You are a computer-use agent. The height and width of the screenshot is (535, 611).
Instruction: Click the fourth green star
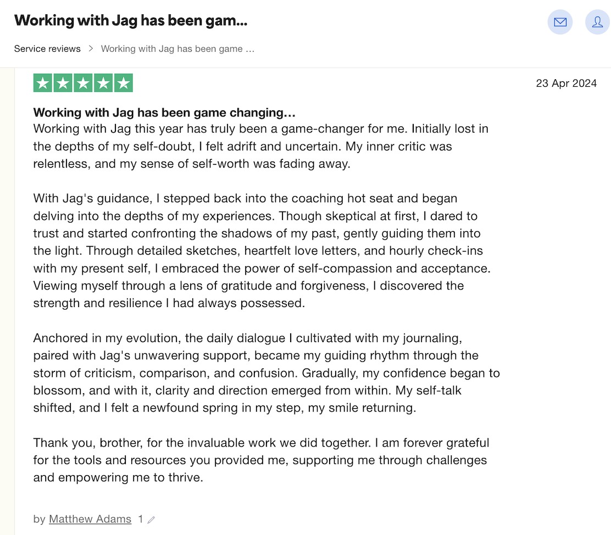click(x=103, y=83)
